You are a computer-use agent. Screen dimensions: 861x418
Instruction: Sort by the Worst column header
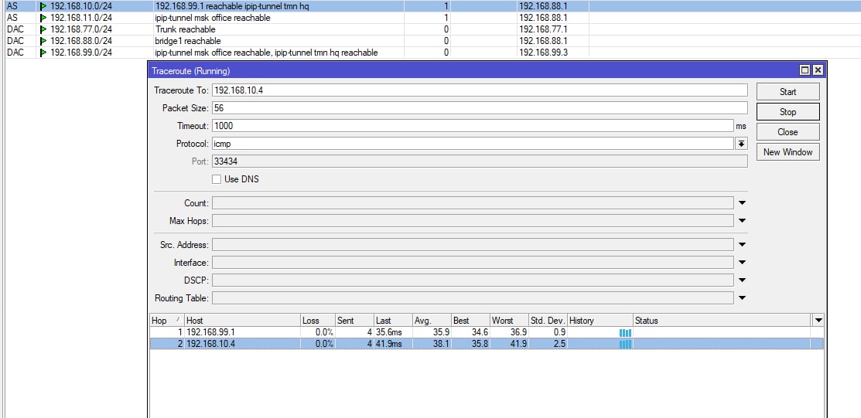coord(509,321)
